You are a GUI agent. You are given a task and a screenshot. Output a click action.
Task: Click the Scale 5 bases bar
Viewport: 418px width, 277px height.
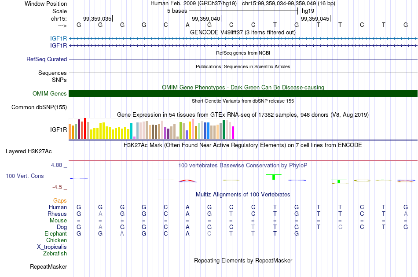coord(243,11)
